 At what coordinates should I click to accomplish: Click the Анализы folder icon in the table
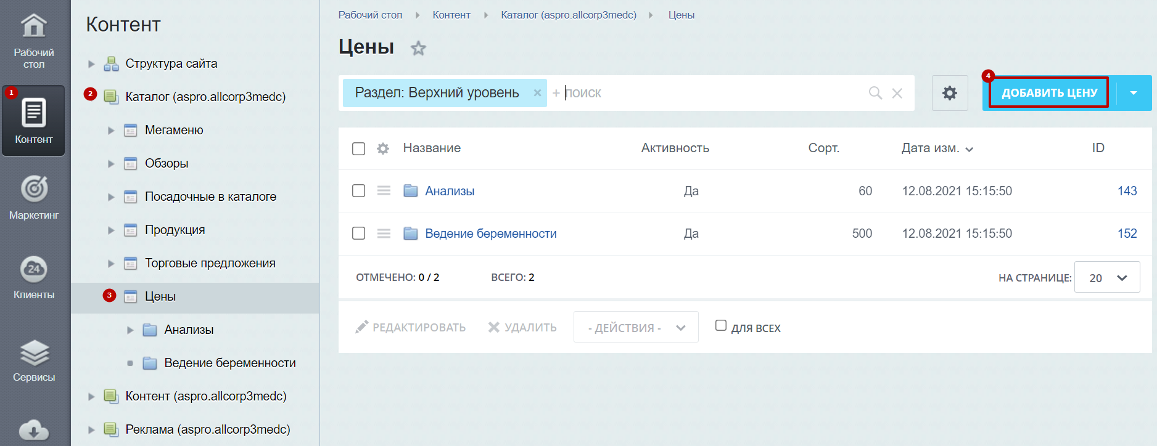(x=411, y=191)
